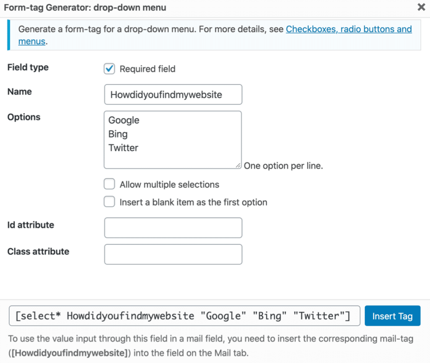This screenshot has width=430, height=363.
Task: Open the Checkboxes, radio buttons and menus link
Action: click(x=349, y=29)
